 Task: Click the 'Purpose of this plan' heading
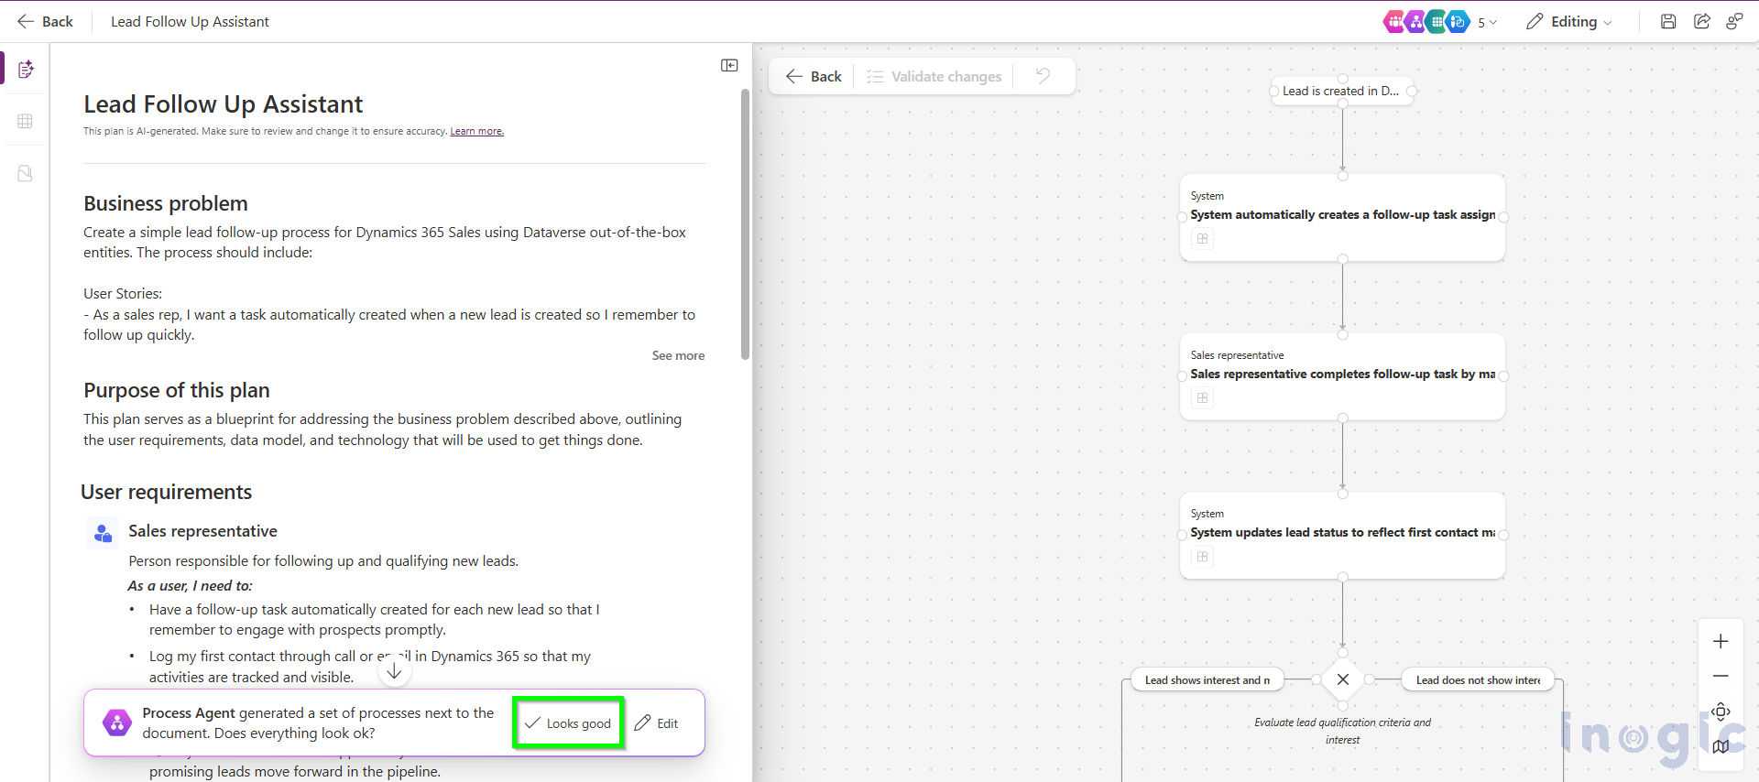(x=177, y=390)
